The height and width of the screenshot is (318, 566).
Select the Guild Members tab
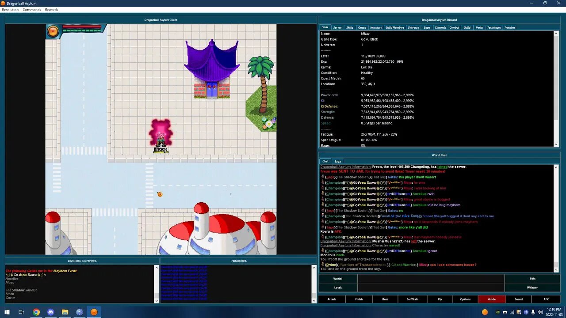[x=395, y=27]
